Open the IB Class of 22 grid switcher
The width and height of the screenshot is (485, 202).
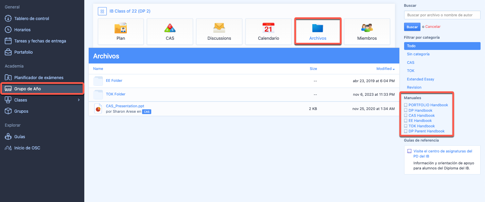(x=102, y=11)
